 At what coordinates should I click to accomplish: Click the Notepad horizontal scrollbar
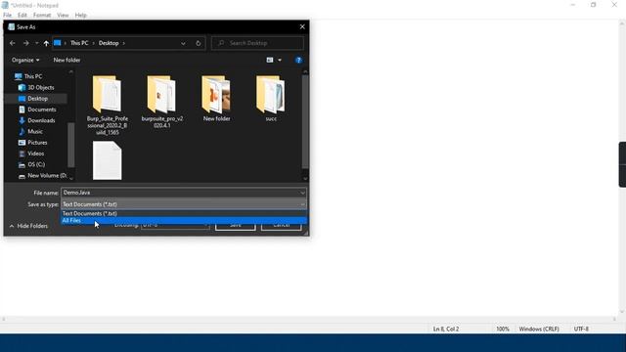[309, 319]
